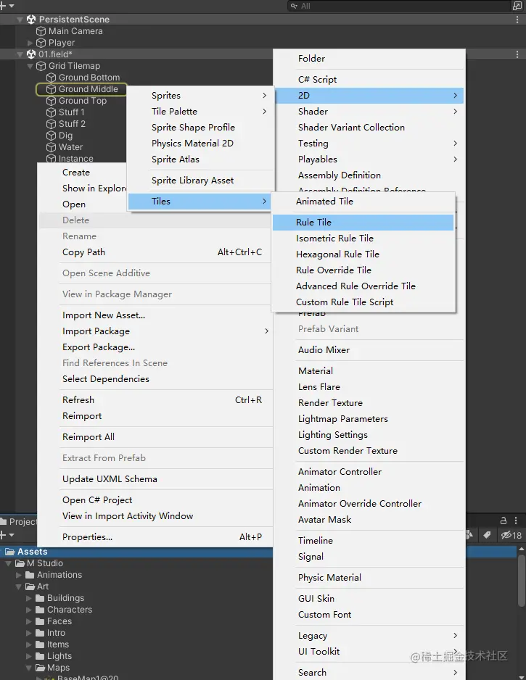Click the hierarchy search input field
This screenshot has width=526, height=680.
click(398, 6)
